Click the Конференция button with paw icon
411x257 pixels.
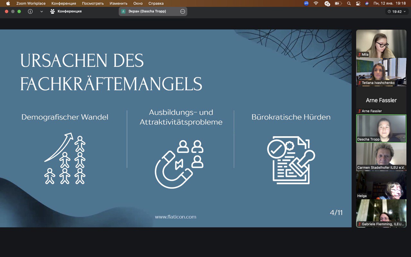[x=66, y=11]
